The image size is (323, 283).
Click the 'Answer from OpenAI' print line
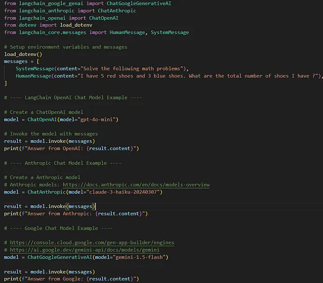click(x=72, y=149)
